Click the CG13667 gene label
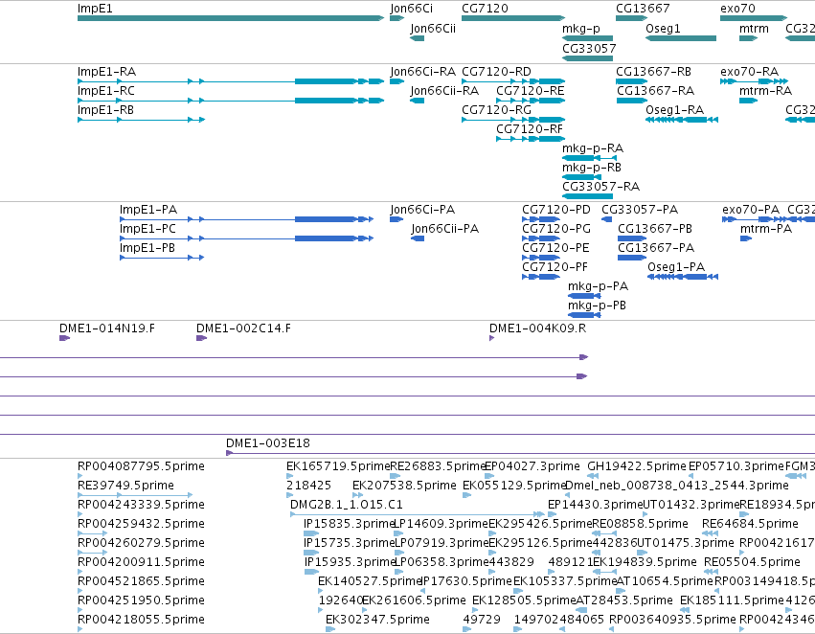The width and height of the screenshot is (815, 634). pyautogui.click(x=643, y=9)
